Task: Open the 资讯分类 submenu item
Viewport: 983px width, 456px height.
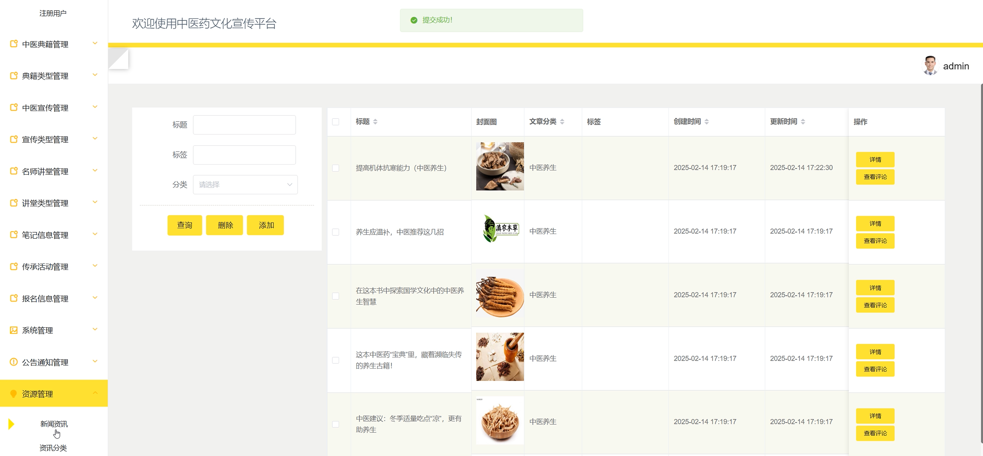Action: [x=53, y=447]
